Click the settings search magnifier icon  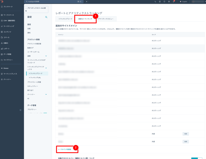46,17
